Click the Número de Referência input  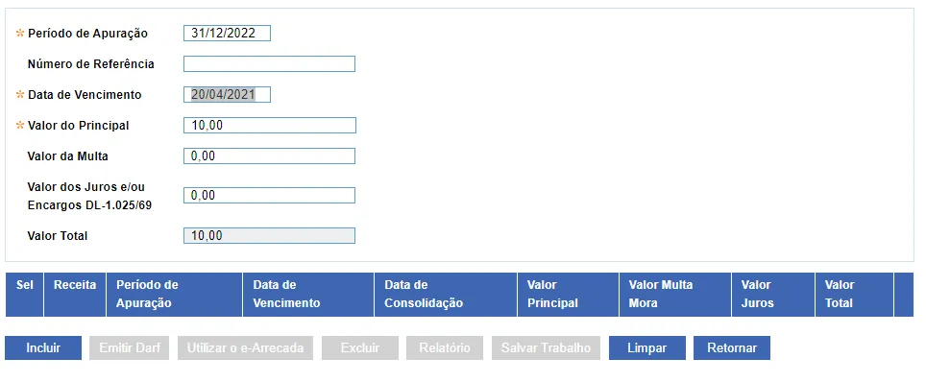tap(269, 63)
